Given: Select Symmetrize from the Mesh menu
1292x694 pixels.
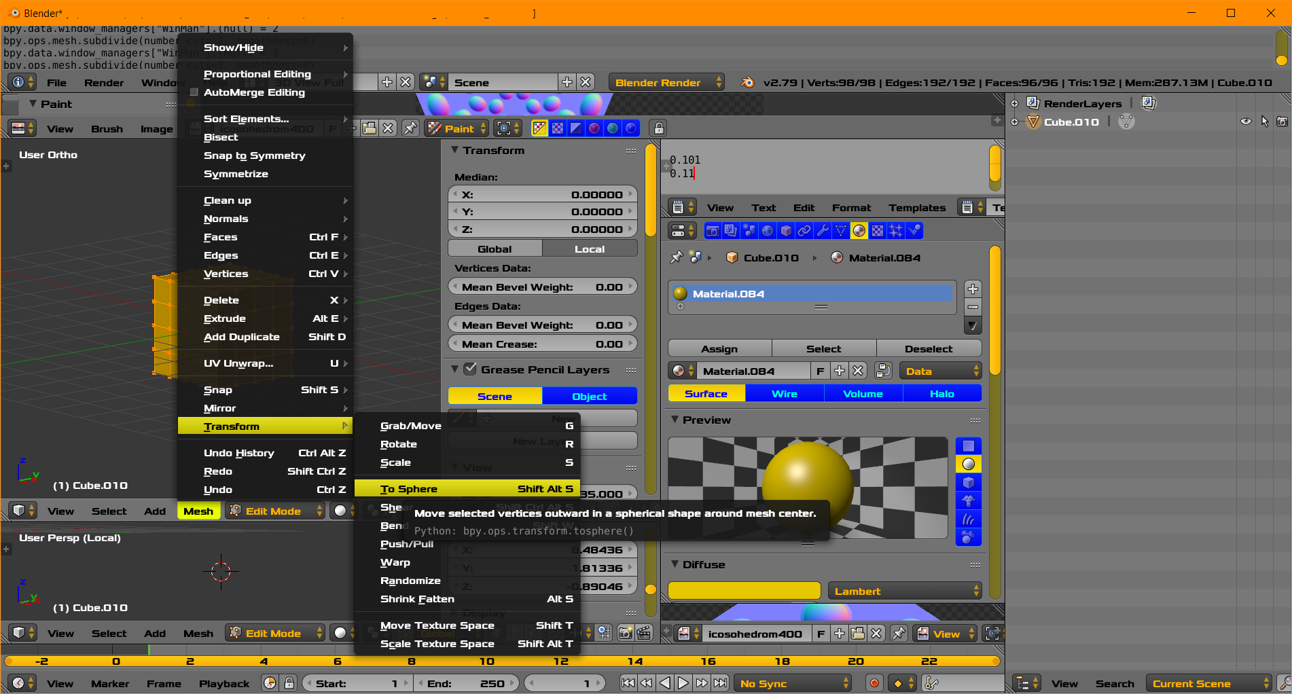Looking at the screenshot, I should [x=265, y=174].
